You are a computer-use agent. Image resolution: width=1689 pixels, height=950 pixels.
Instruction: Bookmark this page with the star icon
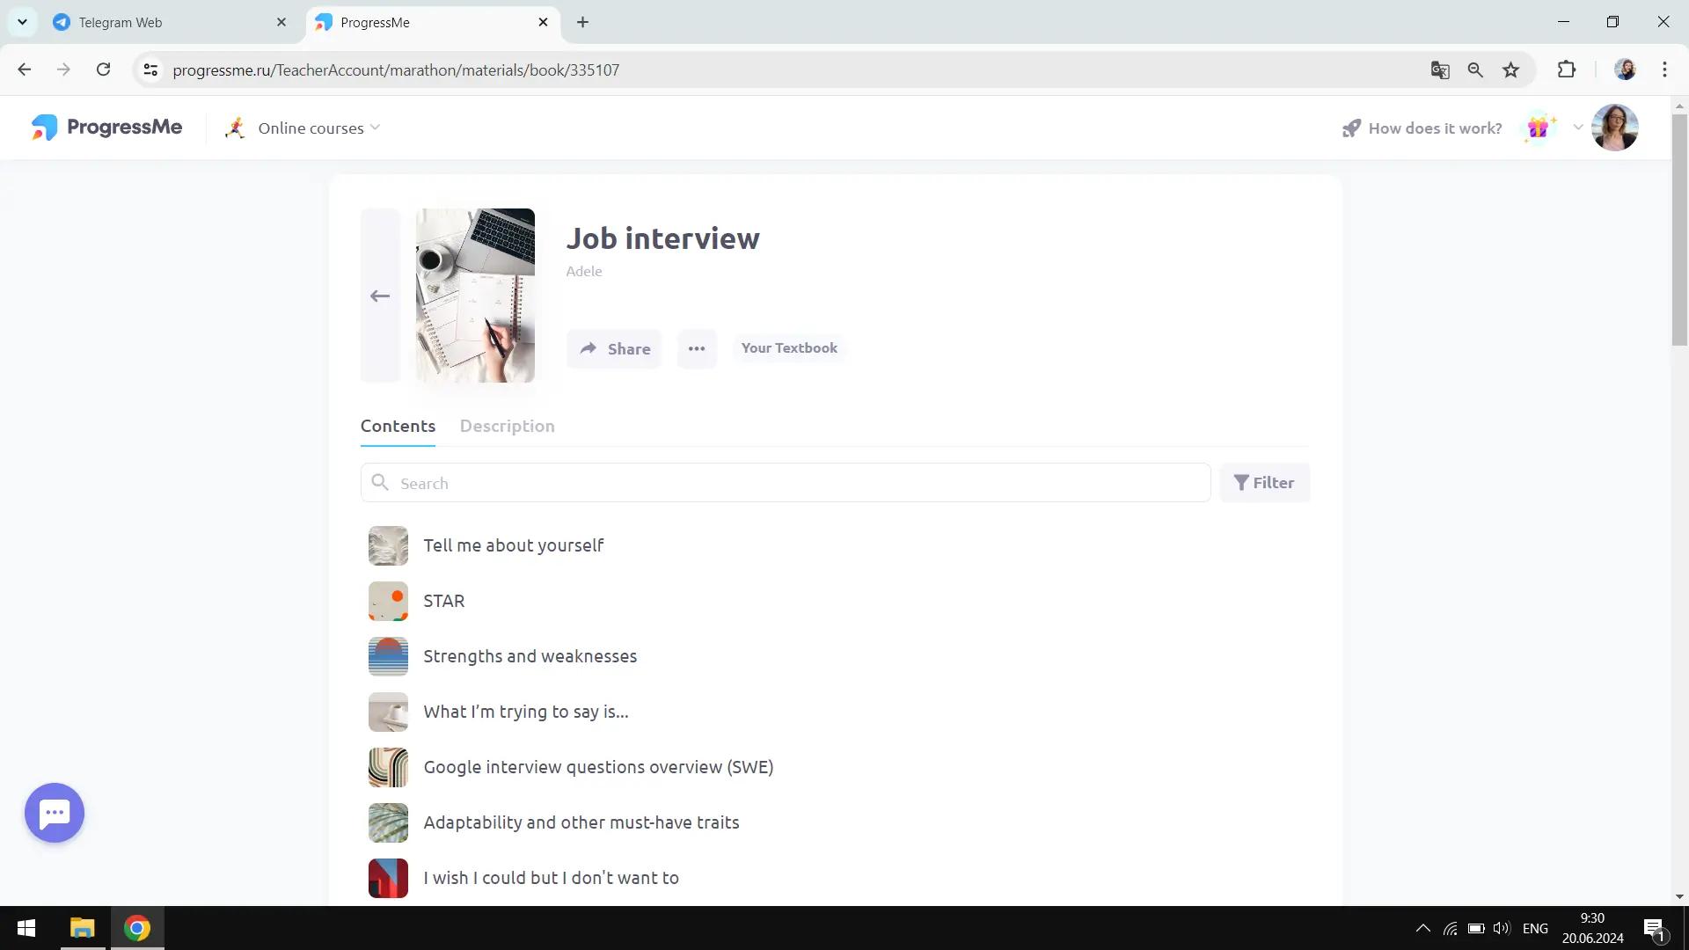coord(1510,70)
